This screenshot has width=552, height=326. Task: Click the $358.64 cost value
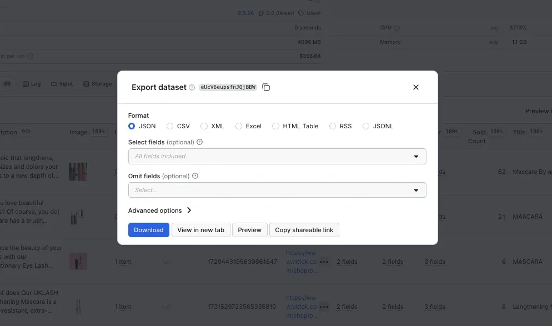pos(310,56)
